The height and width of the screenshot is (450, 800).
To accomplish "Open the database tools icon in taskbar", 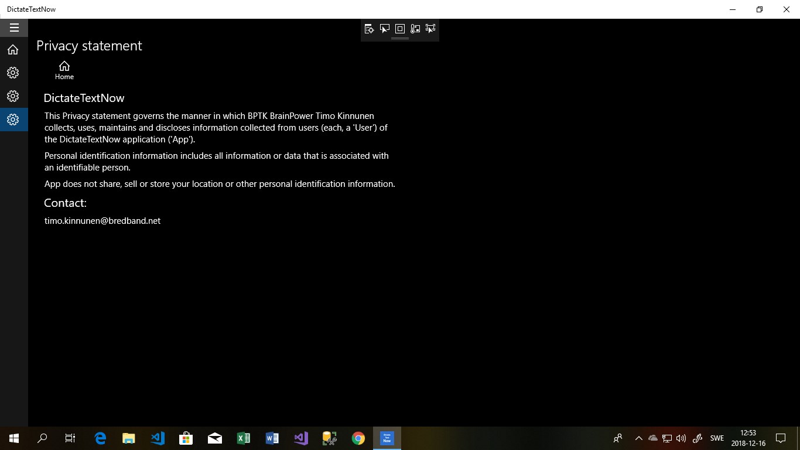I will tap(330, 438).
